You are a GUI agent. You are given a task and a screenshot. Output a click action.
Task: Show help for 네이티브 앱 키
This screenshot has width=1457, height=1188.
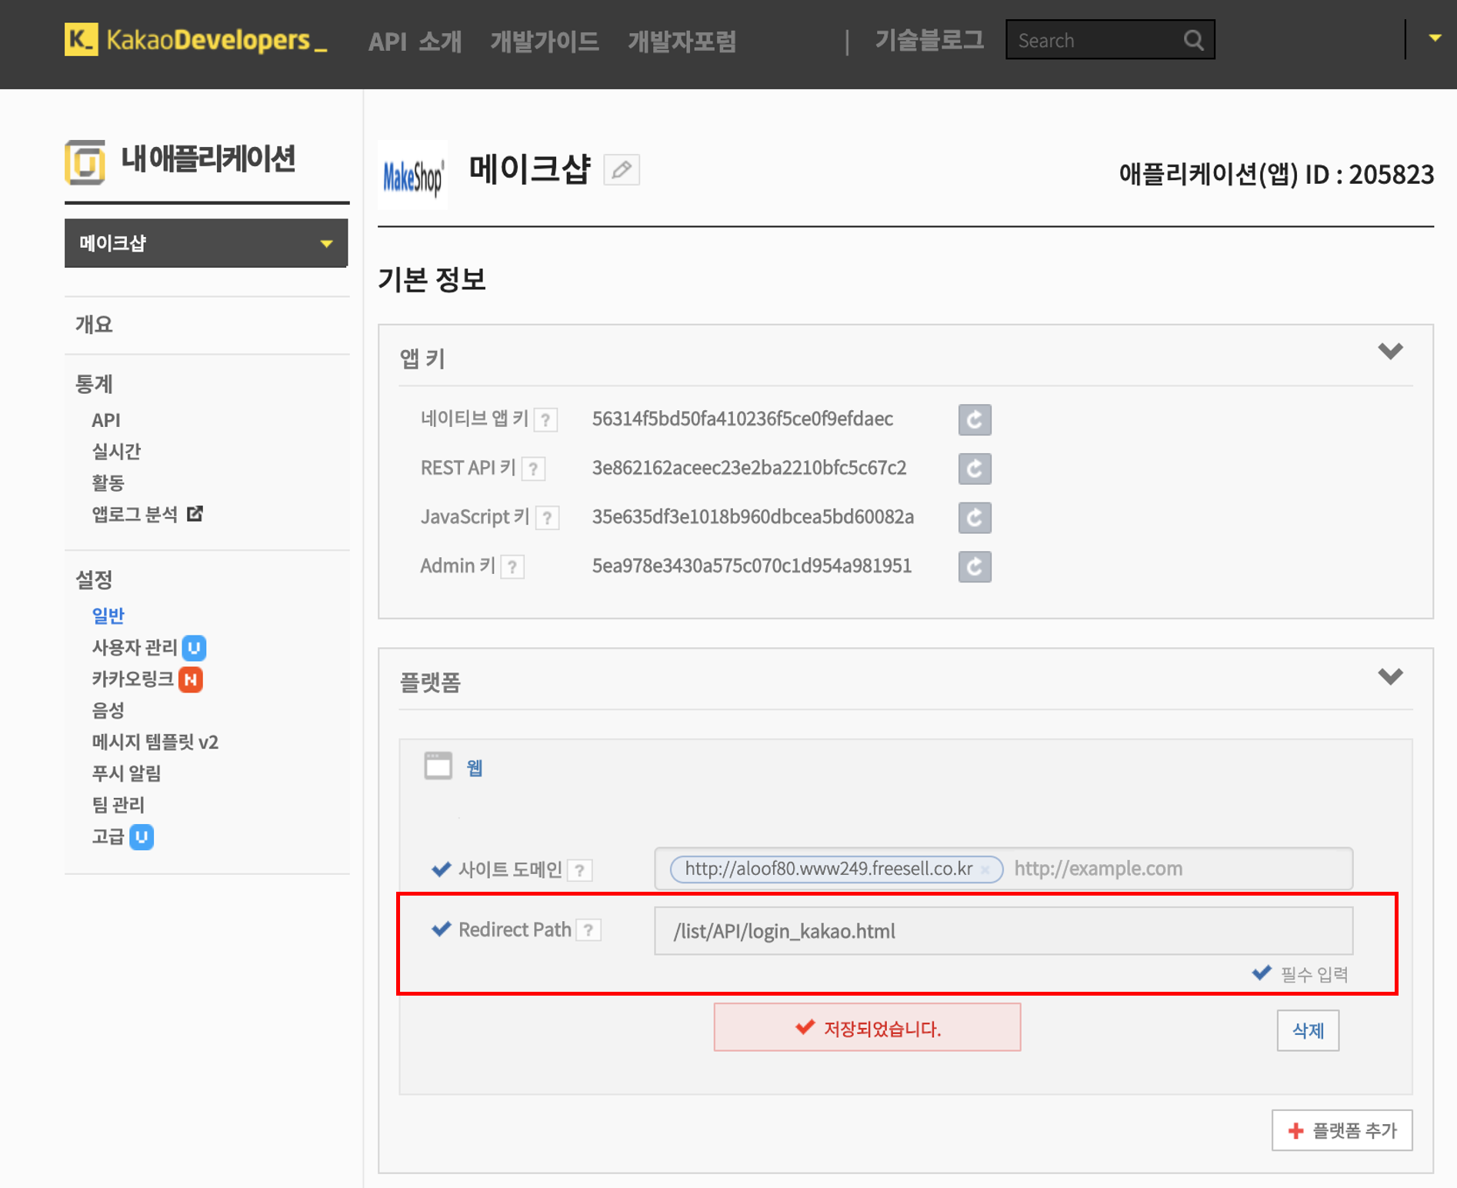pos(545,420)
